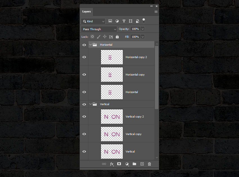Open the blend mode dropdown
The width and height of the screenshot is (239, 177).
click(99, 29)
